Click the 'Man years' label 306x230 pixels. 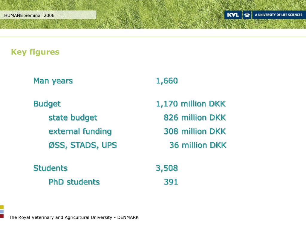tap(53, 81)
